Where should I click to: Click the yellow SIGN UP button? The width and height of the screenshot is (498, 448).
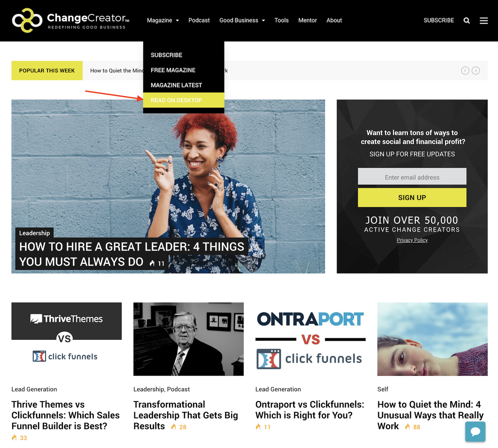click(x=412, y=197)
